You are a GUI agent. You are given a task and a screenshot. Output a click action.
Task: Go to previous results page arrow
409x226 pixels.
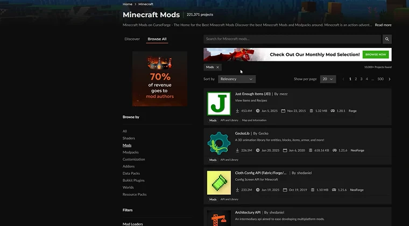coord(343,79)
